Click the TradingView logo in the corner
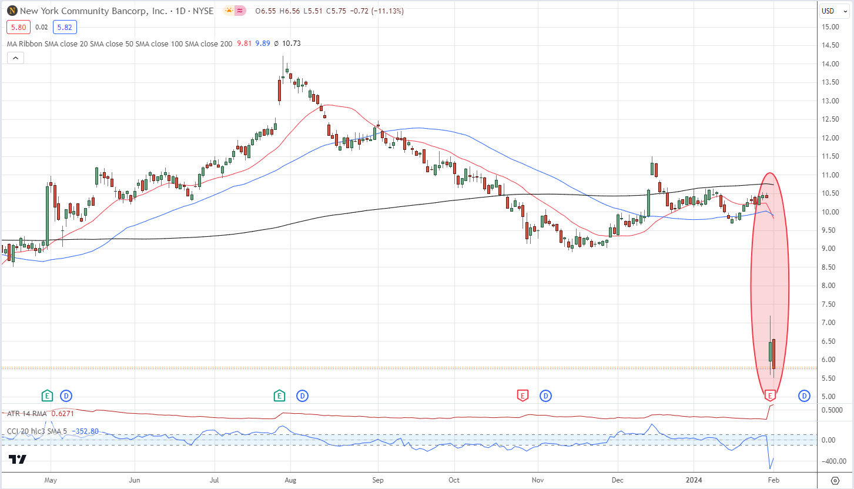 [x=18, y=460]
